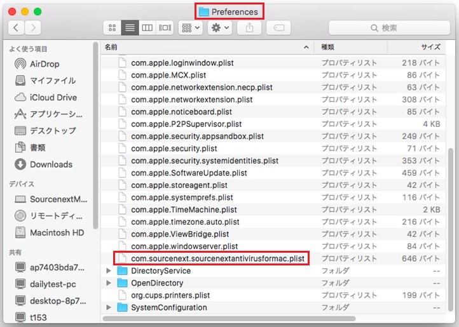Select the OpenDirectory folder icon
This screenshot has height=327, width=459.
[x=122, y=283]
